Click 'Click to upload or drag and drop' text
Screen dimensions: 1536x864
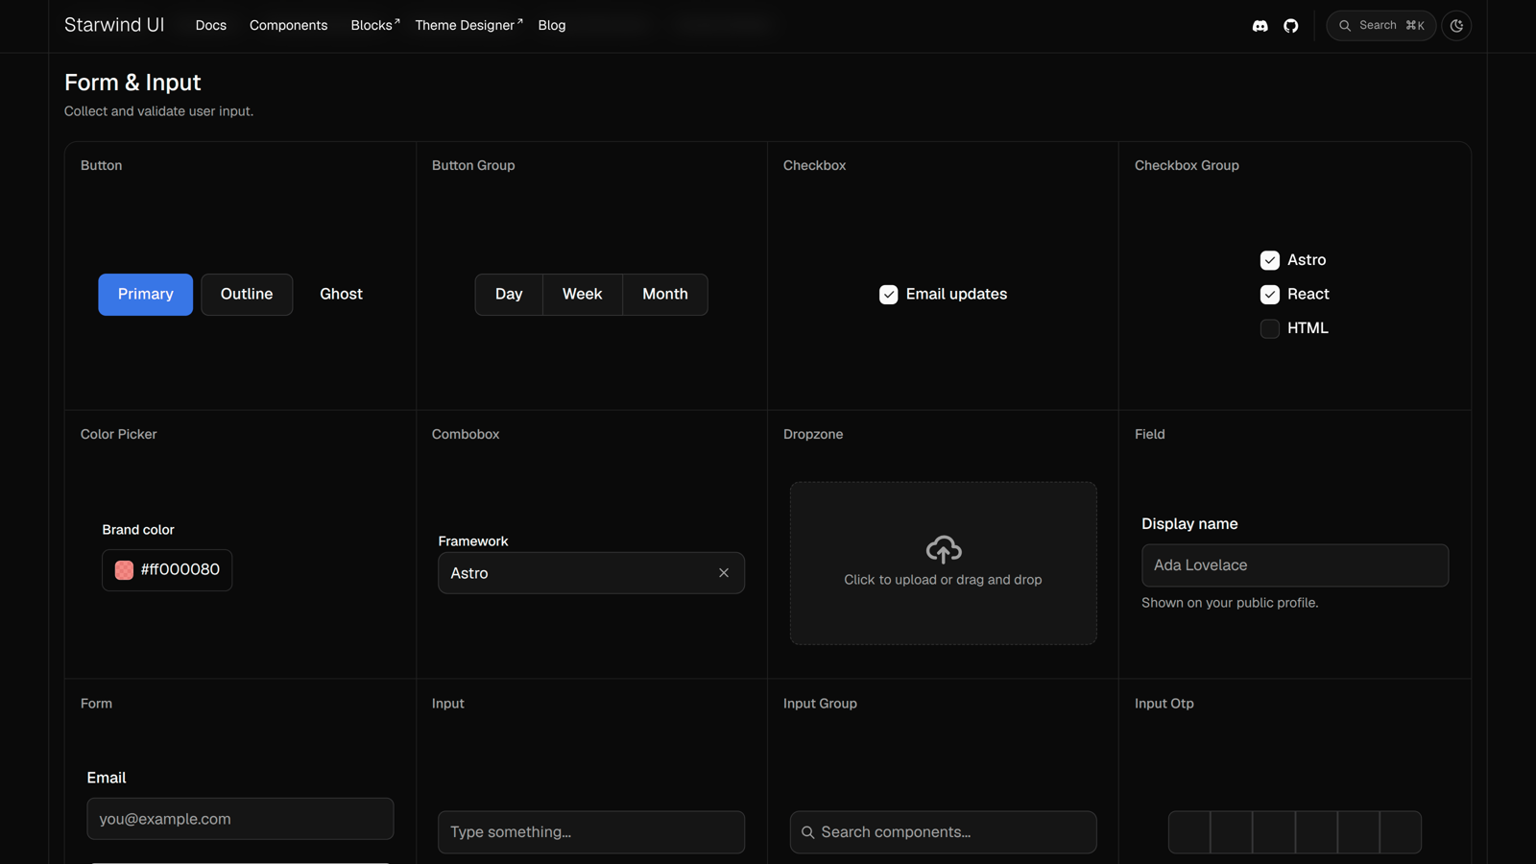tap(943, 580)
